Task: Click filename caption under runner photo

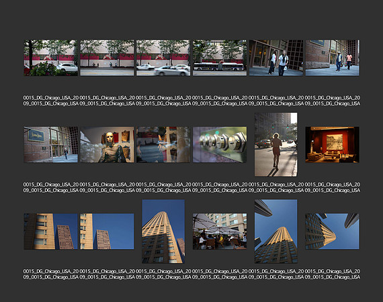Action: (x=276, y=187)
